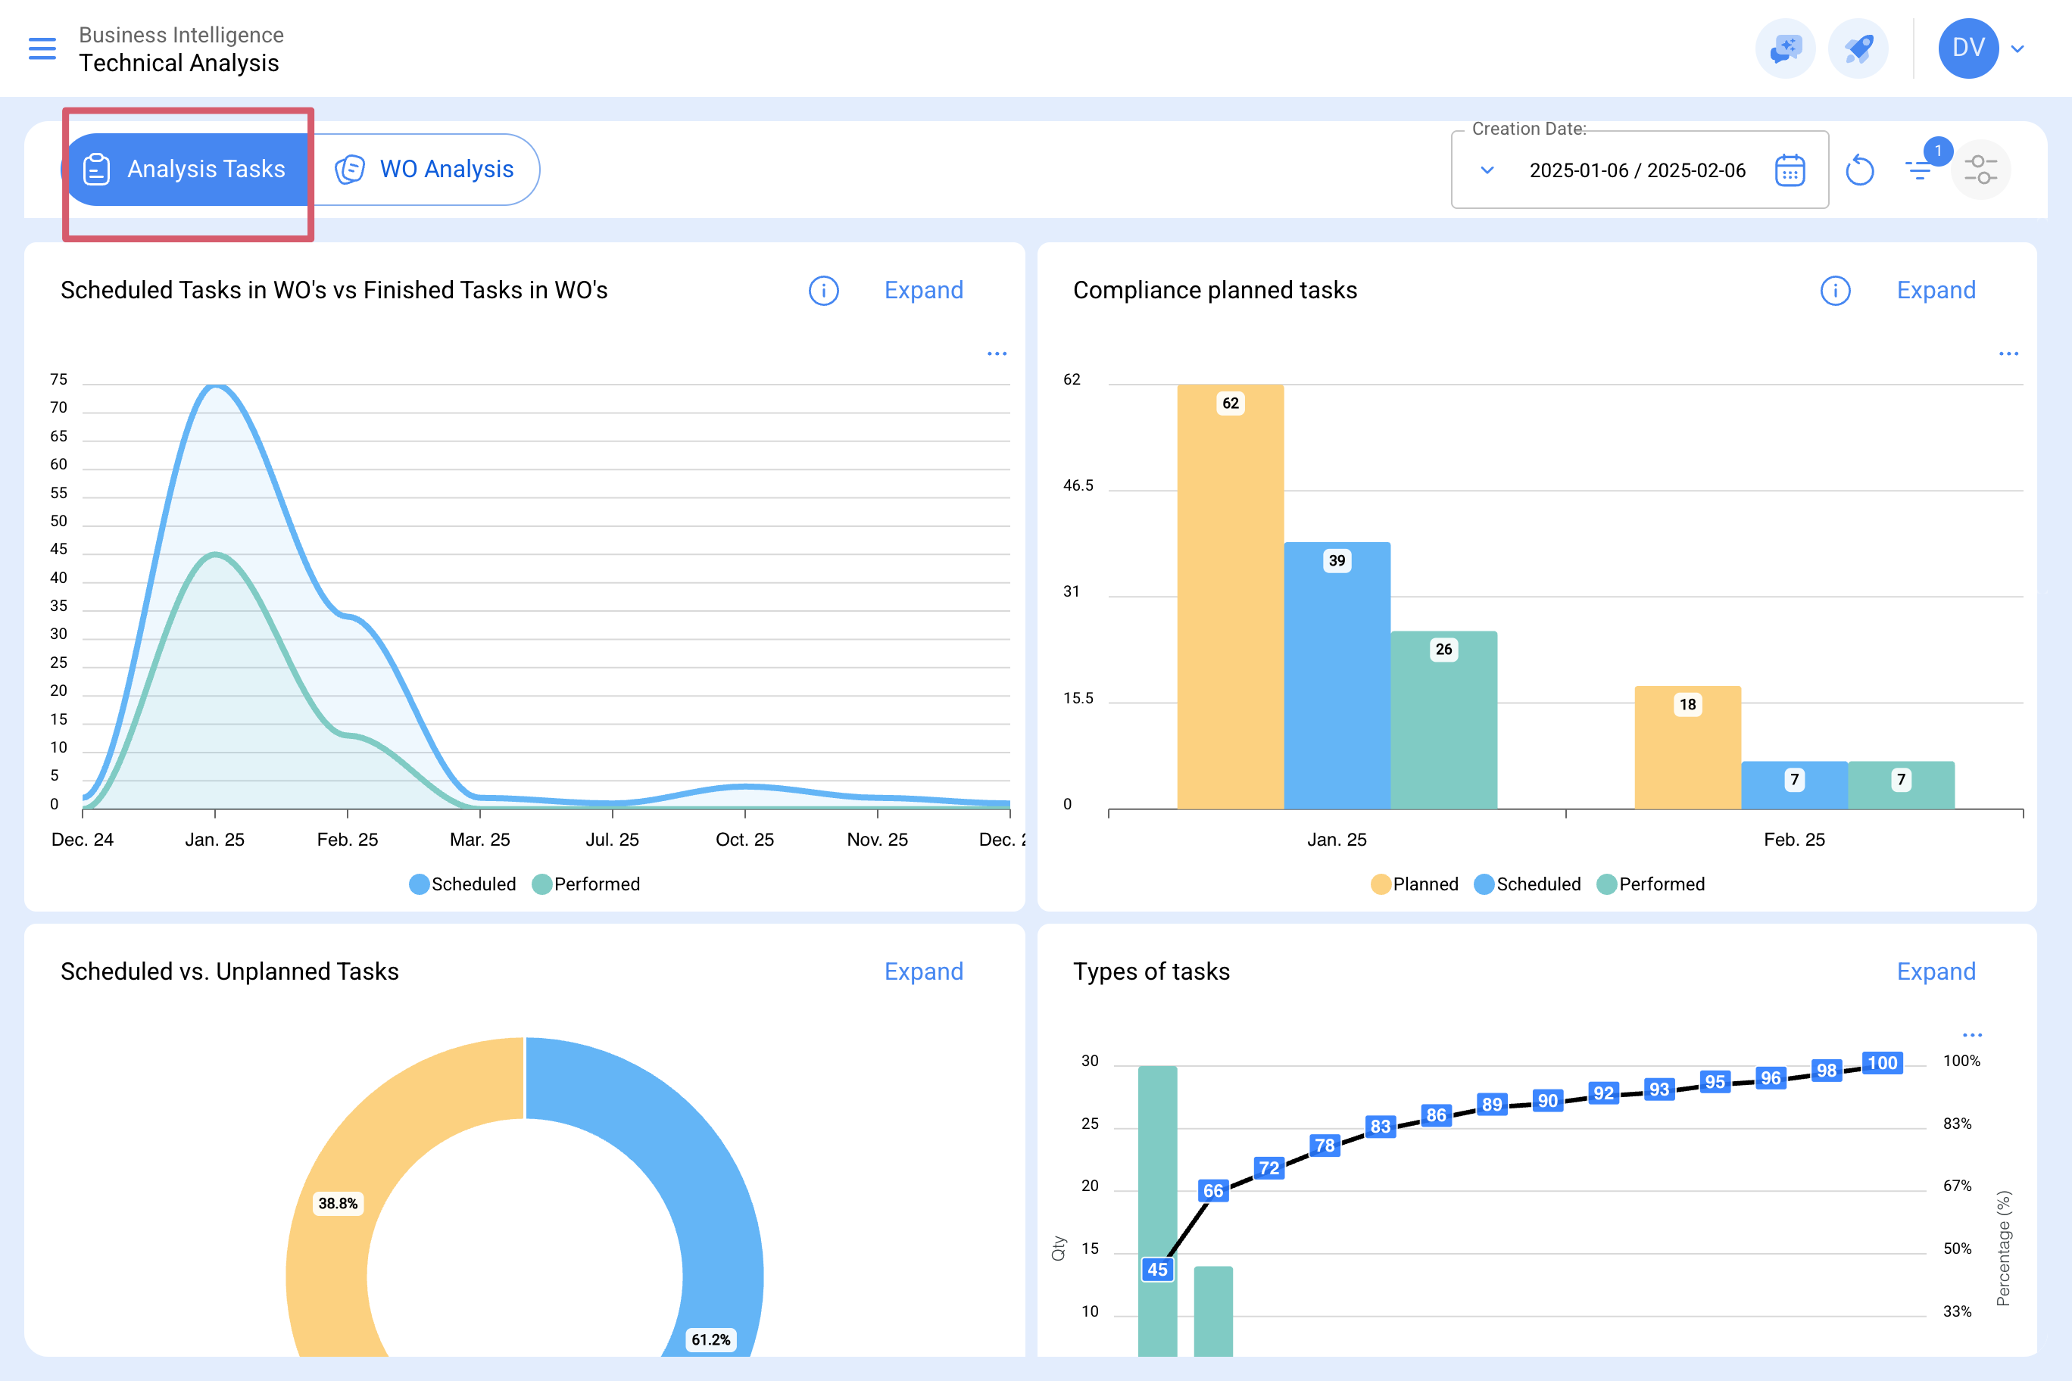2072x1381 pixels.
Task: Click the Pareto point labeled 66
Action: tap(1213, 1191)
